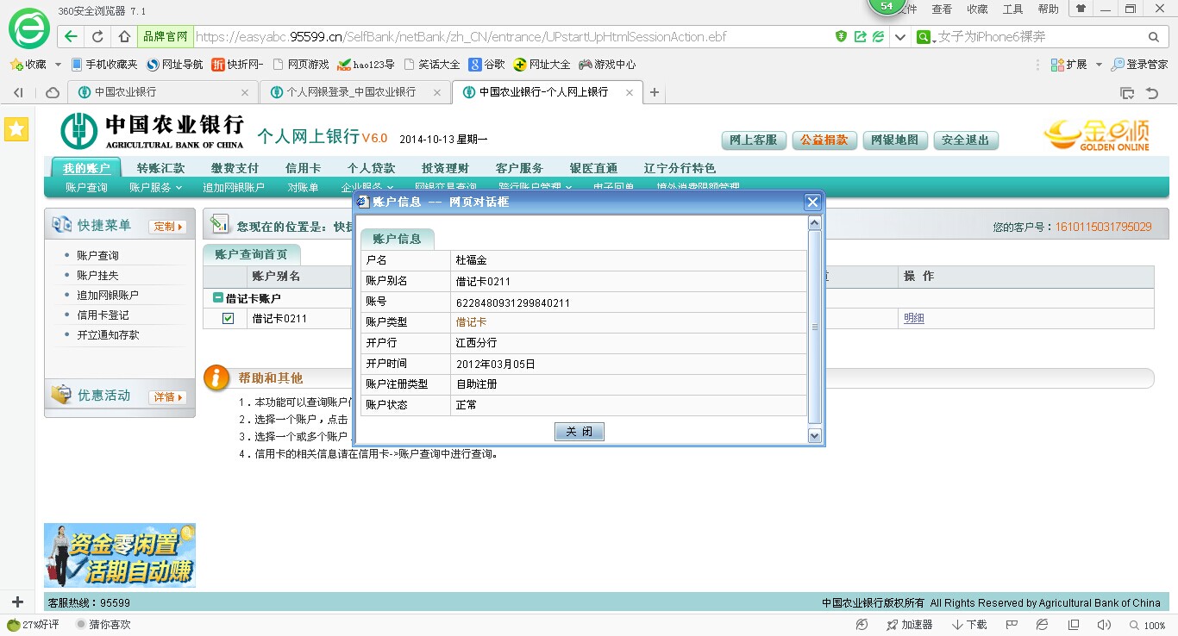Click the 明细 details link
The width and height of the screenshot is (1178, 636).
pyautogui.click(x=913, y=318)
